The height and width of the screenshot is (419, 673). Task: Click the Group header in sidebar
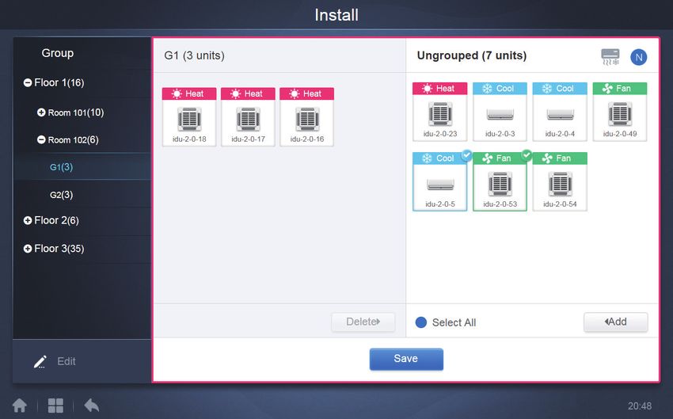coord(58,53)
